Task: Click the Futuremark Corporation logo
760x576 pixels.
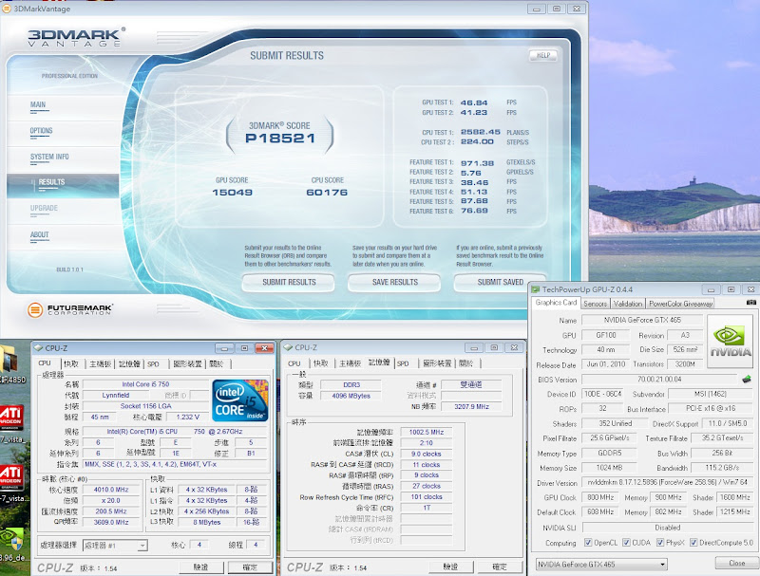Action: pos(69,309)
